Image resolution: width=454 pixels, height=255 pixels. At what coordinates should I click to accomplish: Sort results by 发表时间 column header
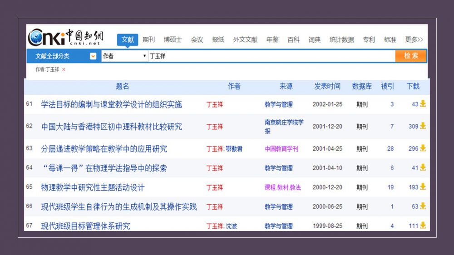click(327, 86)
